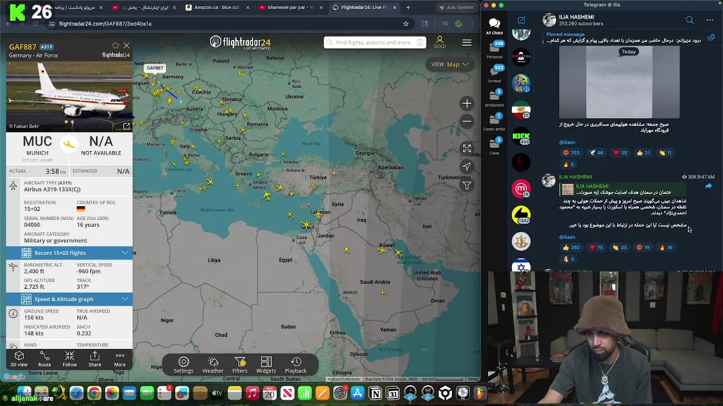
Task: Show the flight Route
Action: tap(44, 359)
